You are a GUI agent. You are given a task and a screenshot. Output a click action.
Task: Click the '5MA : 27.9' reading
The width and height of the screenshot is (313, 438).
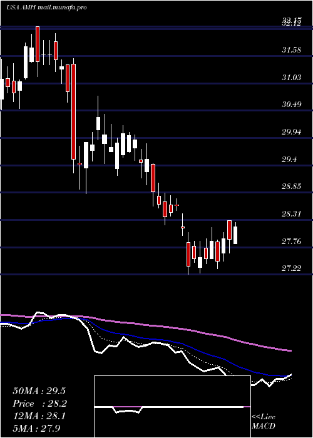click(x=36, y=428)
